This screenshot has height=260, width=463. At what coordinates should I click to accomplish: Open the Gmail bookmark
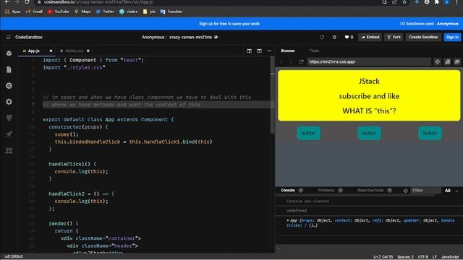click(x=34, y=12)
